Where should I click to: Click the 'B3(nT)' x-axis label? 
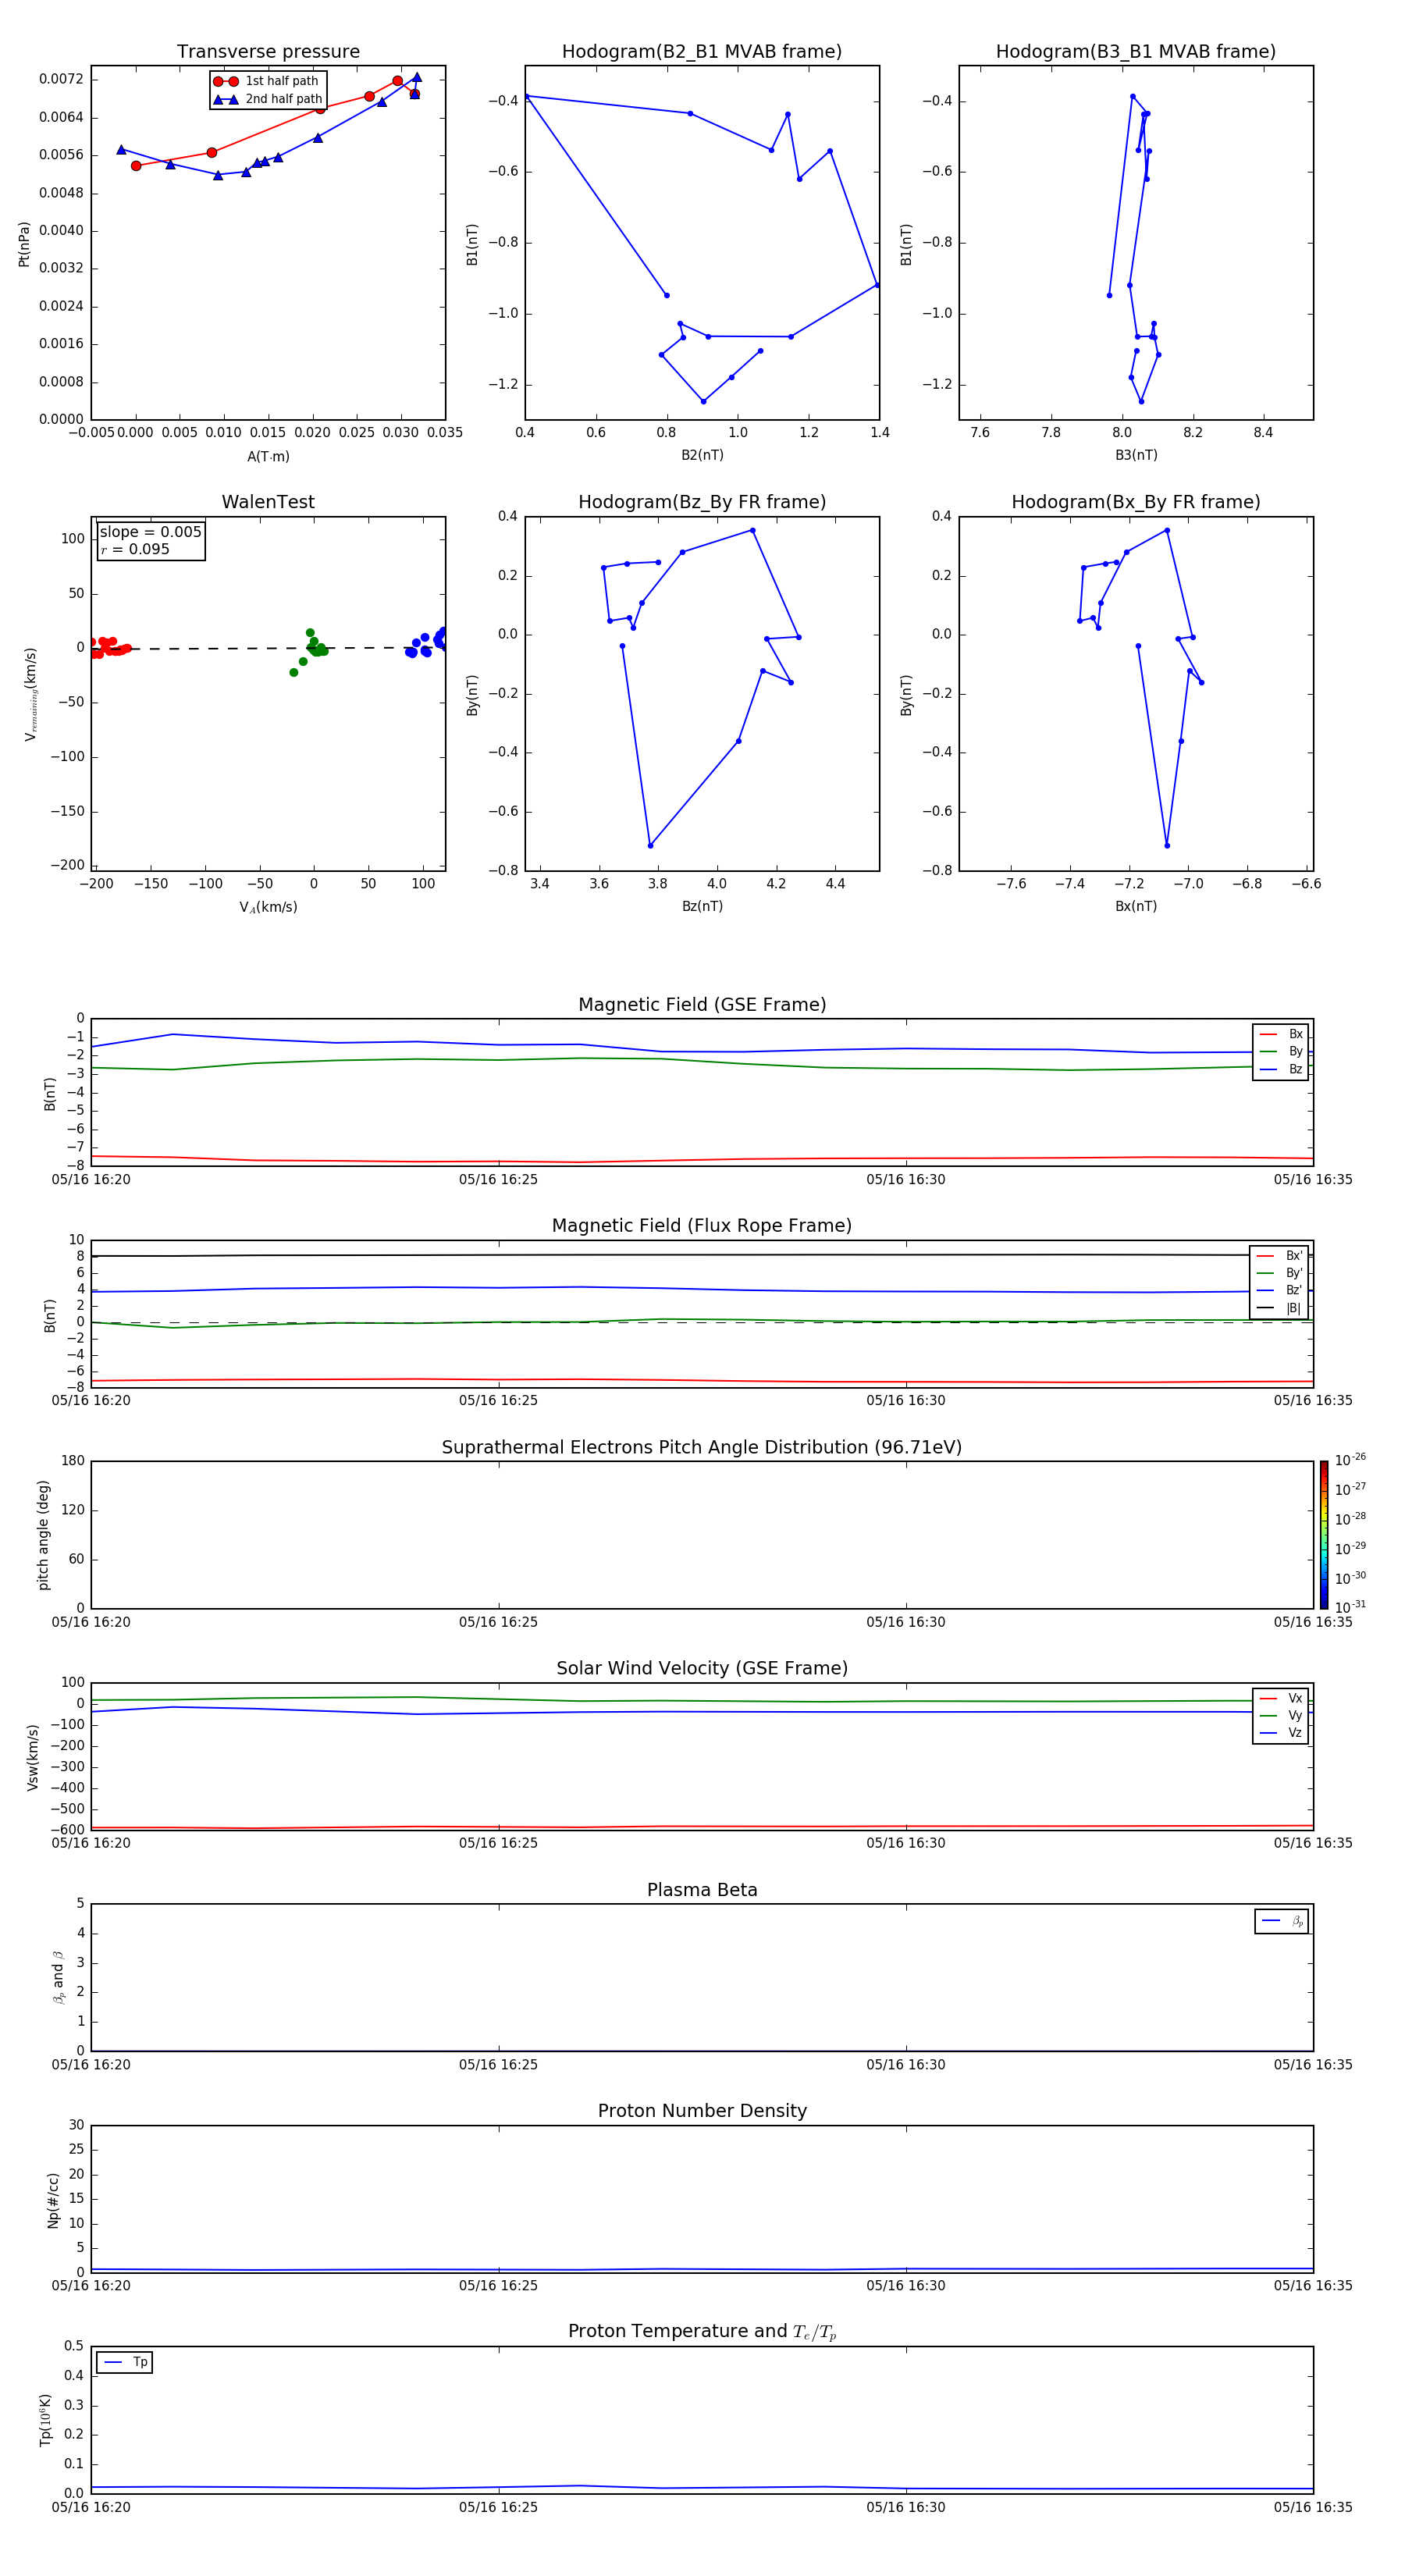click(x=1136, y=455)
